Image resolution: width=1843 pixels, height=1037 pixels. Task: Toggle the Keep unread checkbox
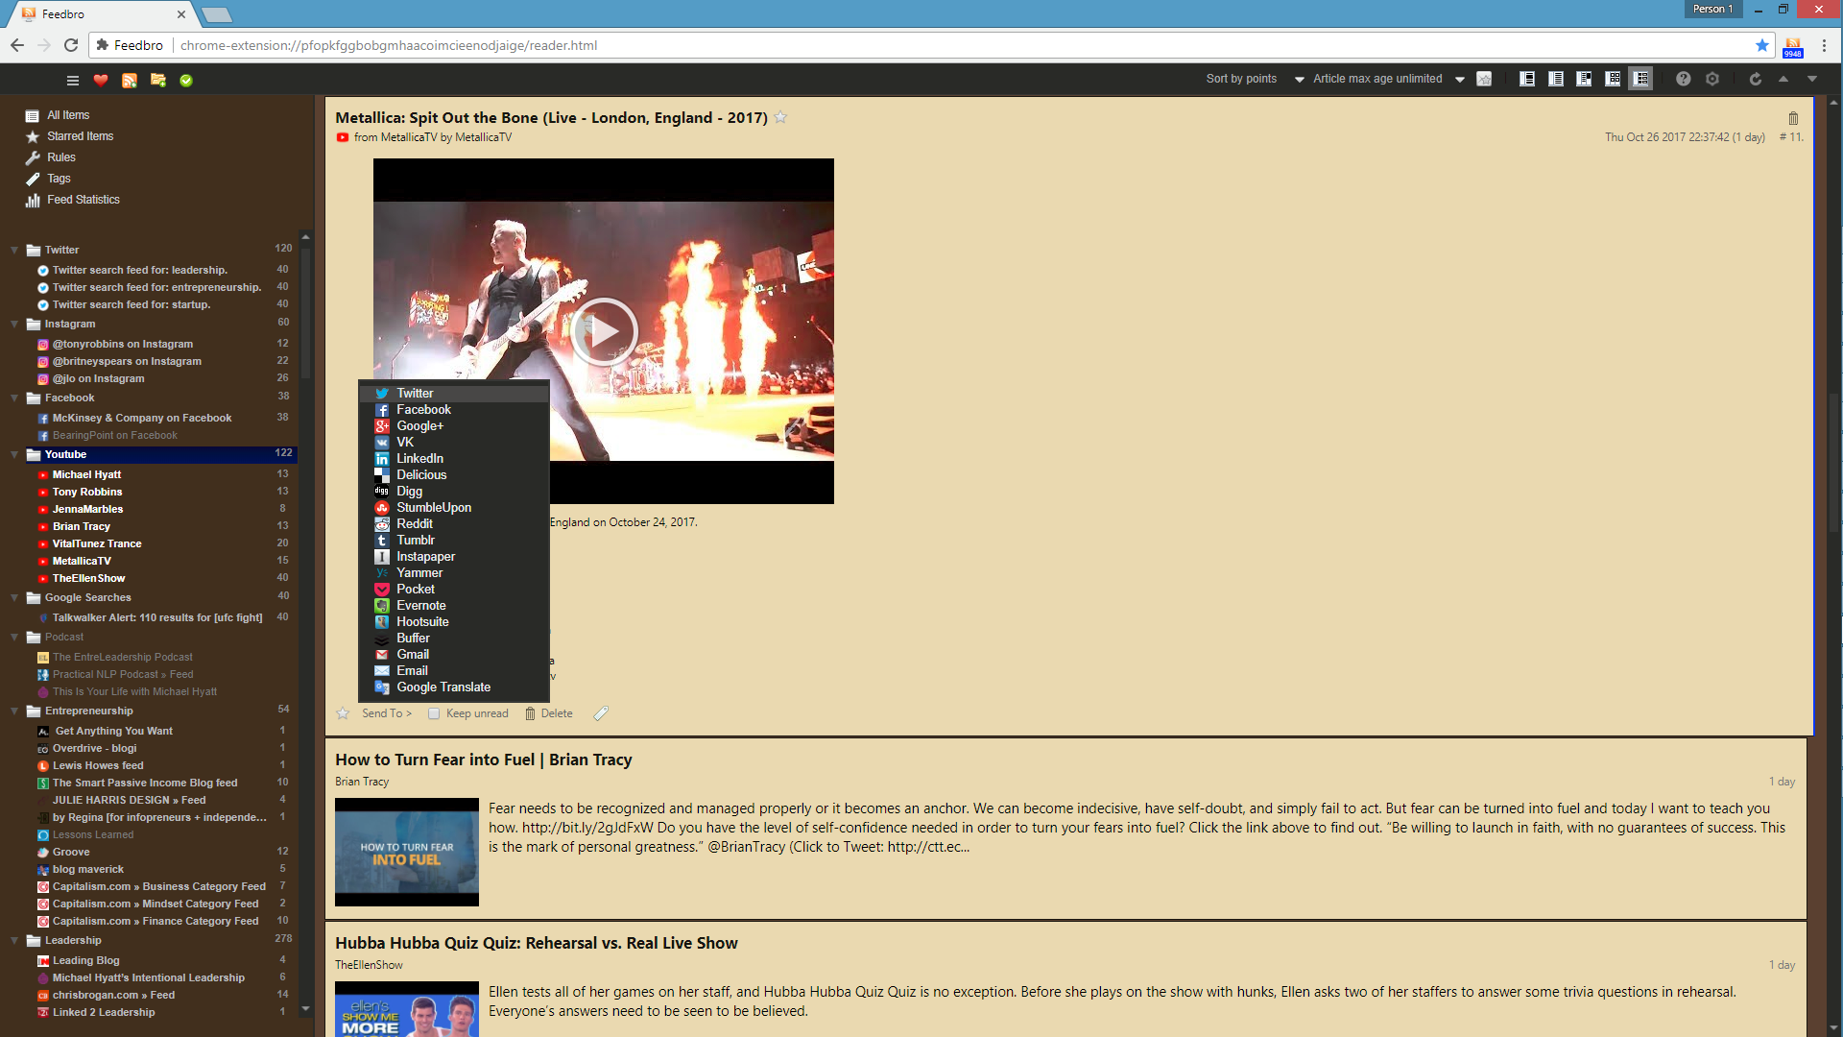pyautogui.click(x=434, y=714)
